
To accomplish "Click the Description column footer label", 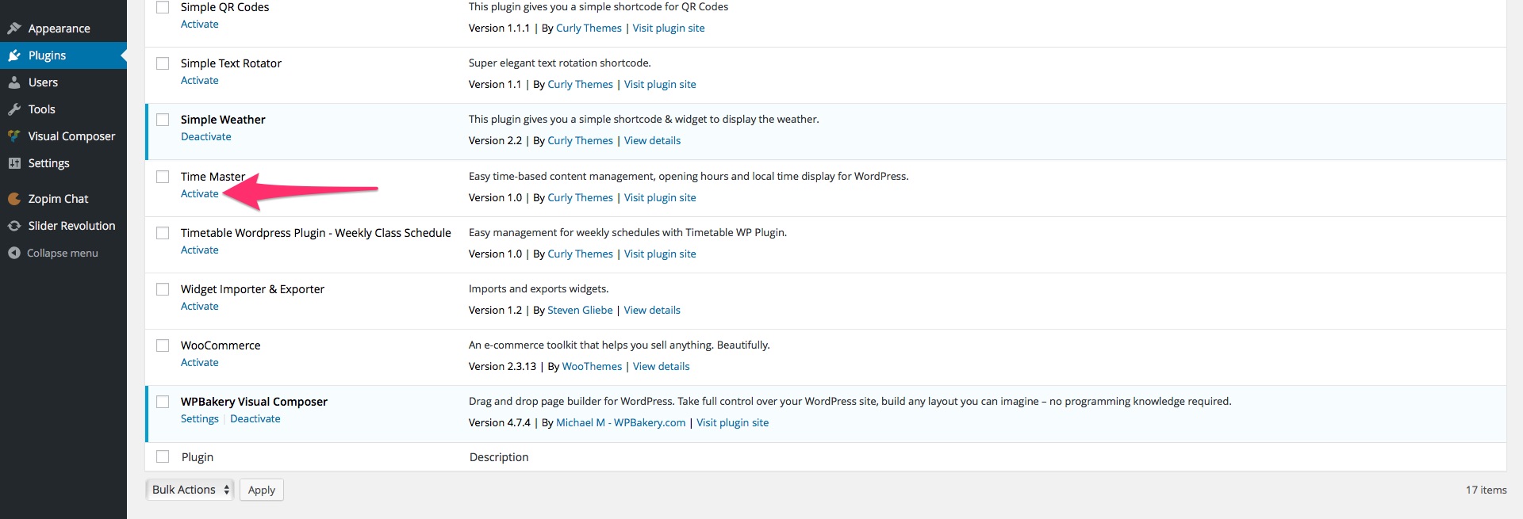I will (499, 457).
